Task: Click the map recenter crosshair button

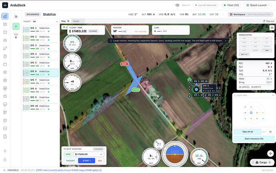Action: click(x=270, y=153)
